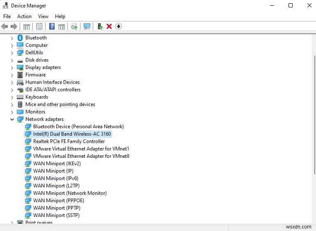This screenshot has height=231, width=316.
Task: Select VMware Virtual Ethernet Adapter for VMnet8
Action: point(81,156)
